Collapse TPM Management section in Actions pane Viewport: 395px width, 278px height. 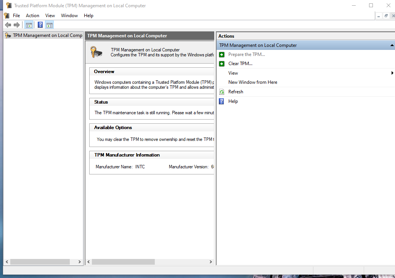pyautogui.click(x=392, y=45)
